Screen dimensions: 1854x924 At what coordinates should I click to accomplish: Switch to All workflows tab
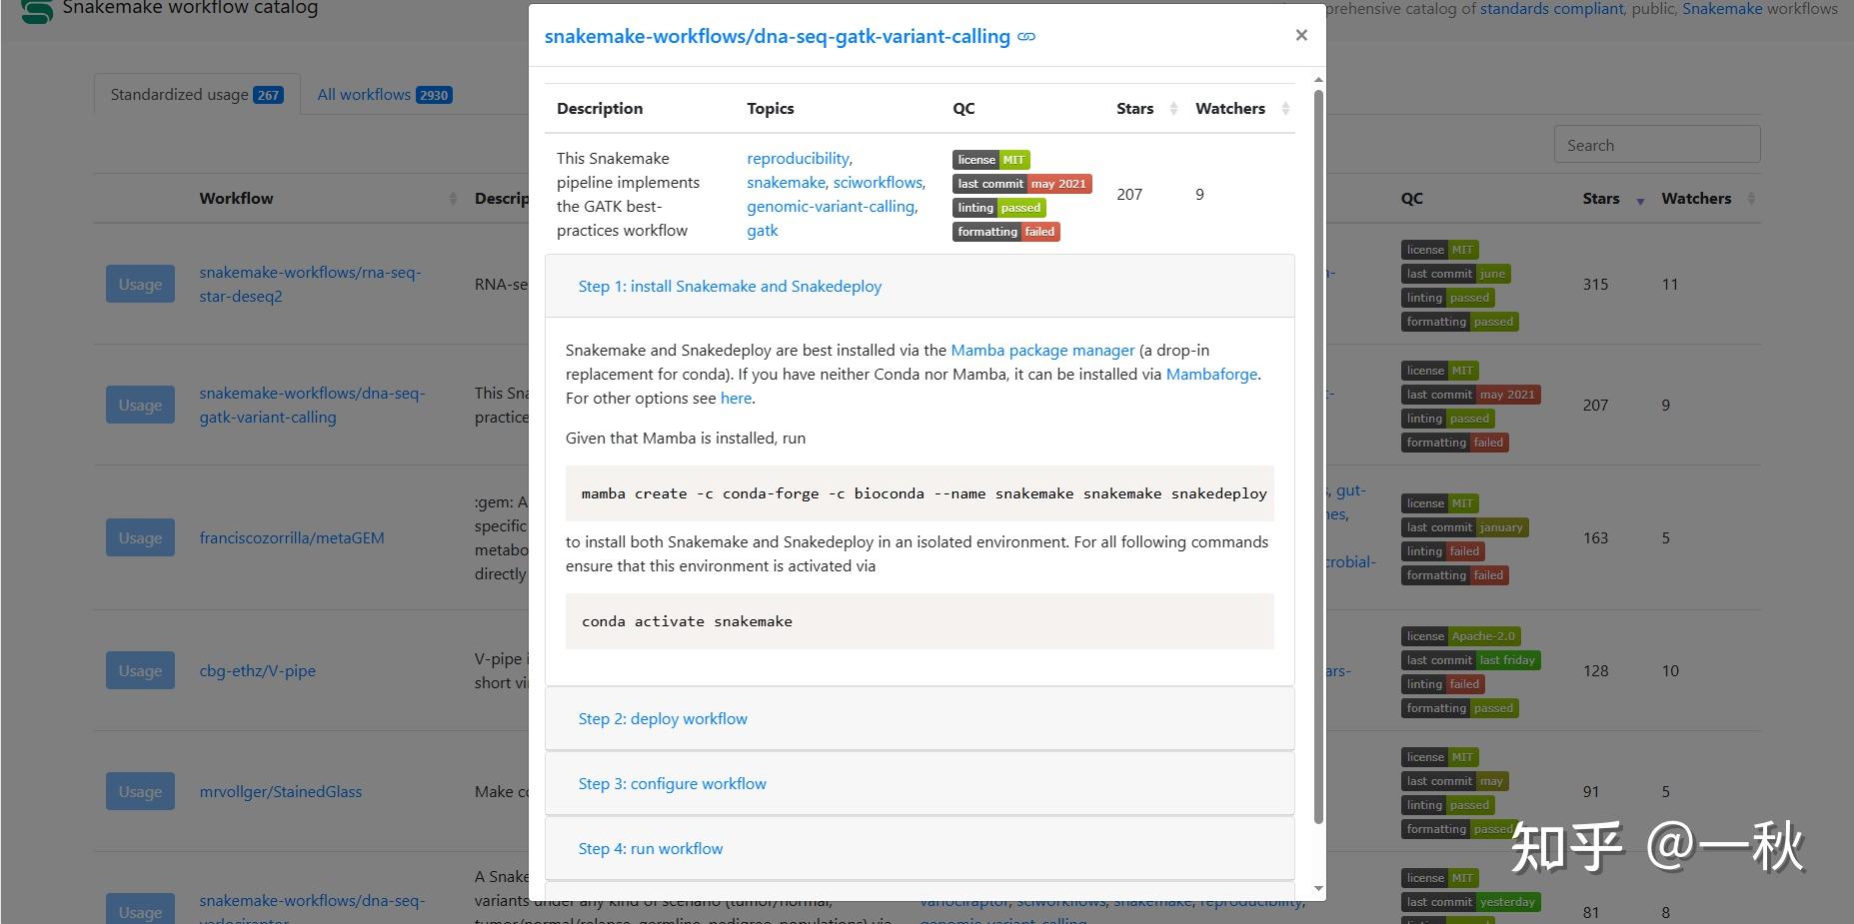385,95
